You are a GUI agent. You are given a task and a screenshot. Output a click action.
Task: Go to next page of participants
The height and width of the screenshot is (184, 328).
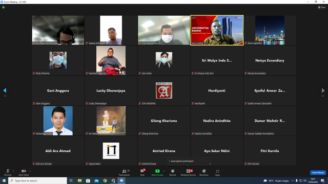pos(323,90)
